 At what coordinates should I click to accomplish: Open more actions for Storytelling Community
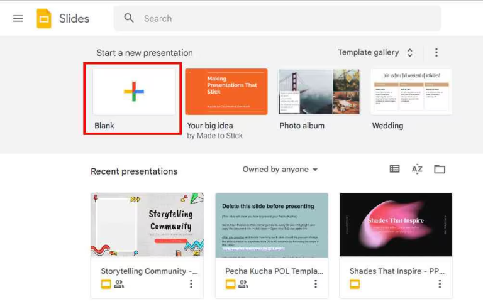tap(191, 284)
